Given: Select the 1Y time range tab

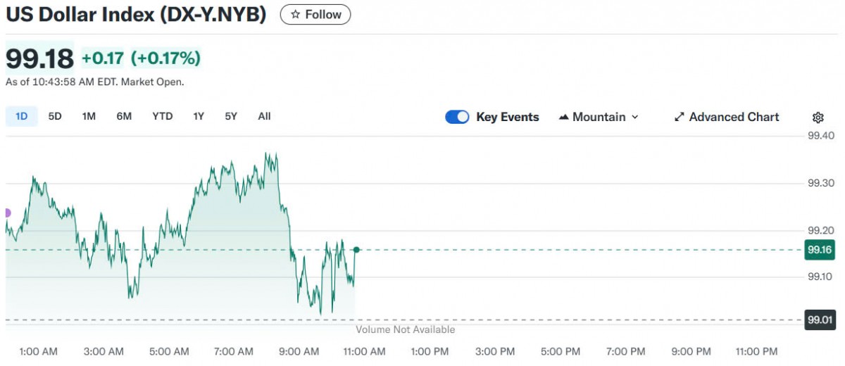Looking at the screenshot, I should (199, 117).
